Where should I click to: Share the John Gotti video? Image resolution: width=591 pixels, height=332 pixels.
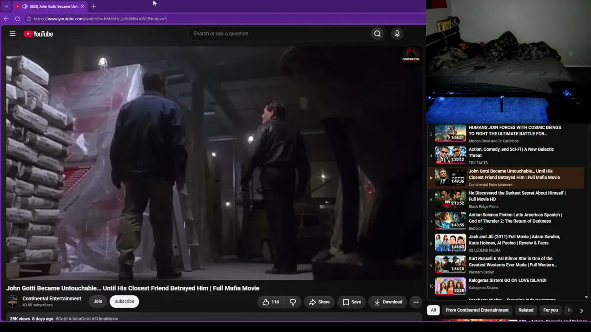319,302
